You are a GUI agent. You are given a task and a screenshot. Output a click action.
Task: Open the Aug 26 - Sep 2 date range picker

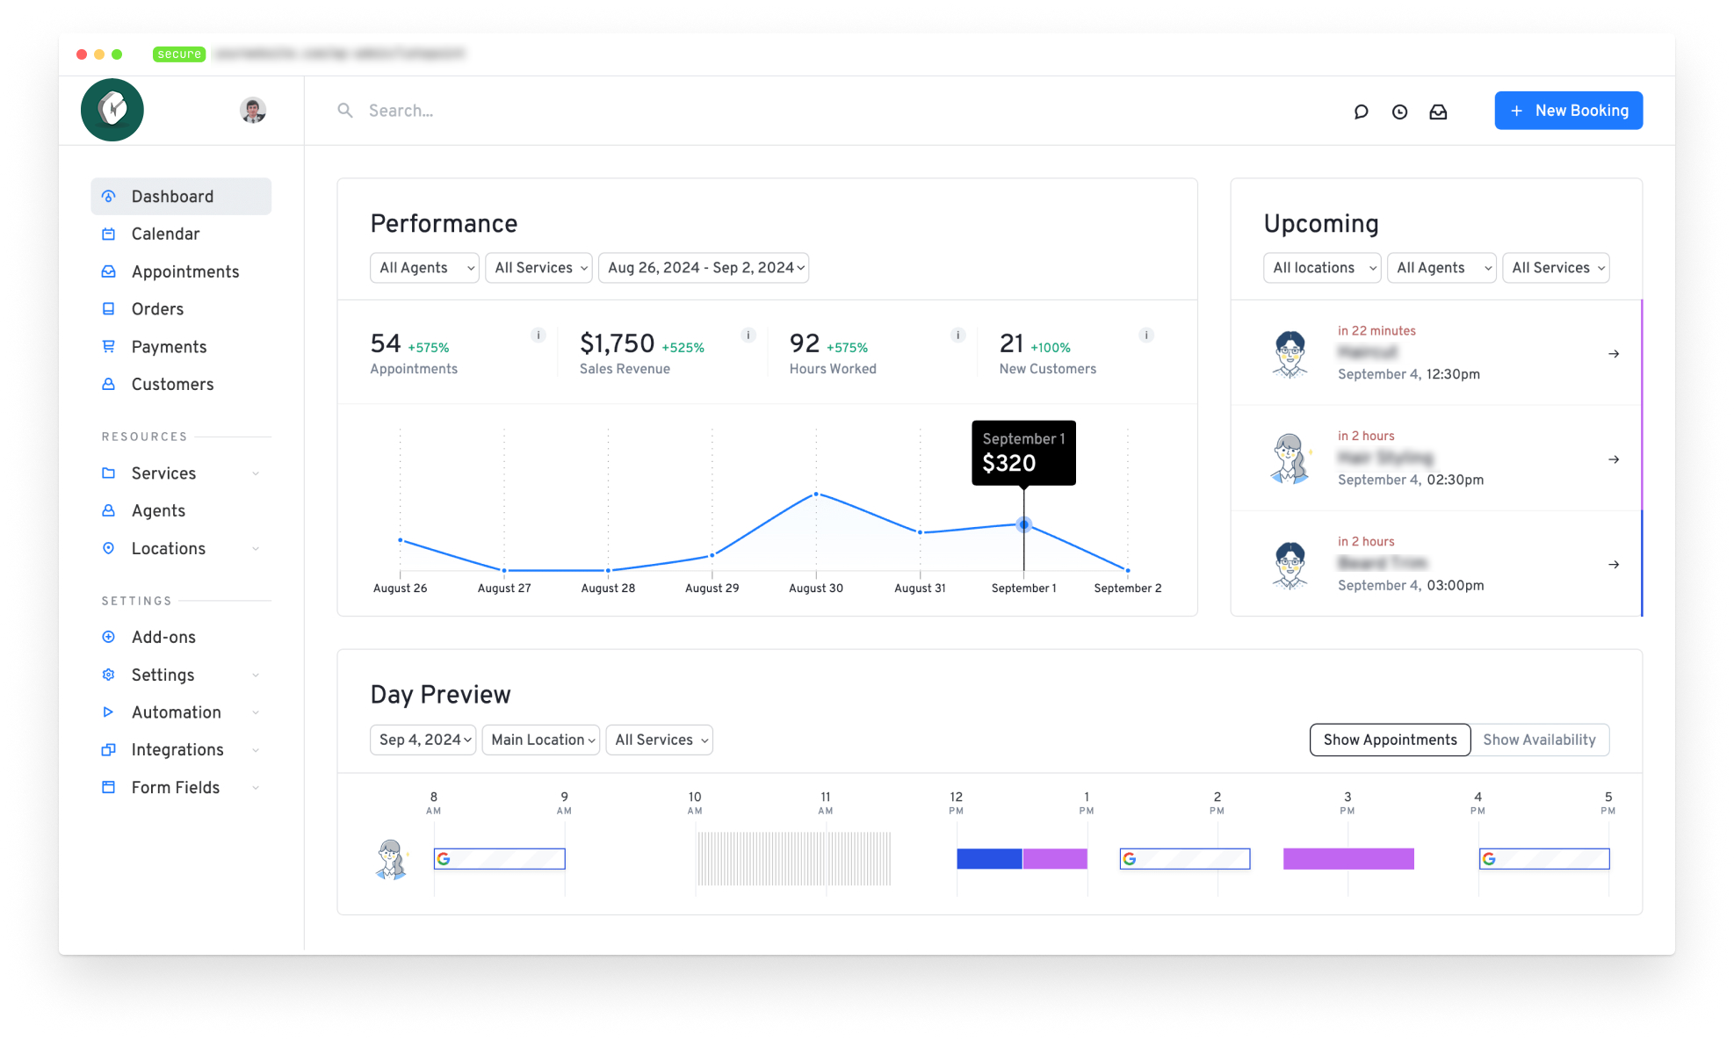[704, 268]
